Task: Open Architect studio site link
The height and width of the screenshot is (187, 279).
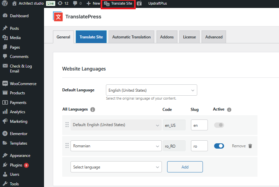Action: pyautogui.click(x=31, y=3)
